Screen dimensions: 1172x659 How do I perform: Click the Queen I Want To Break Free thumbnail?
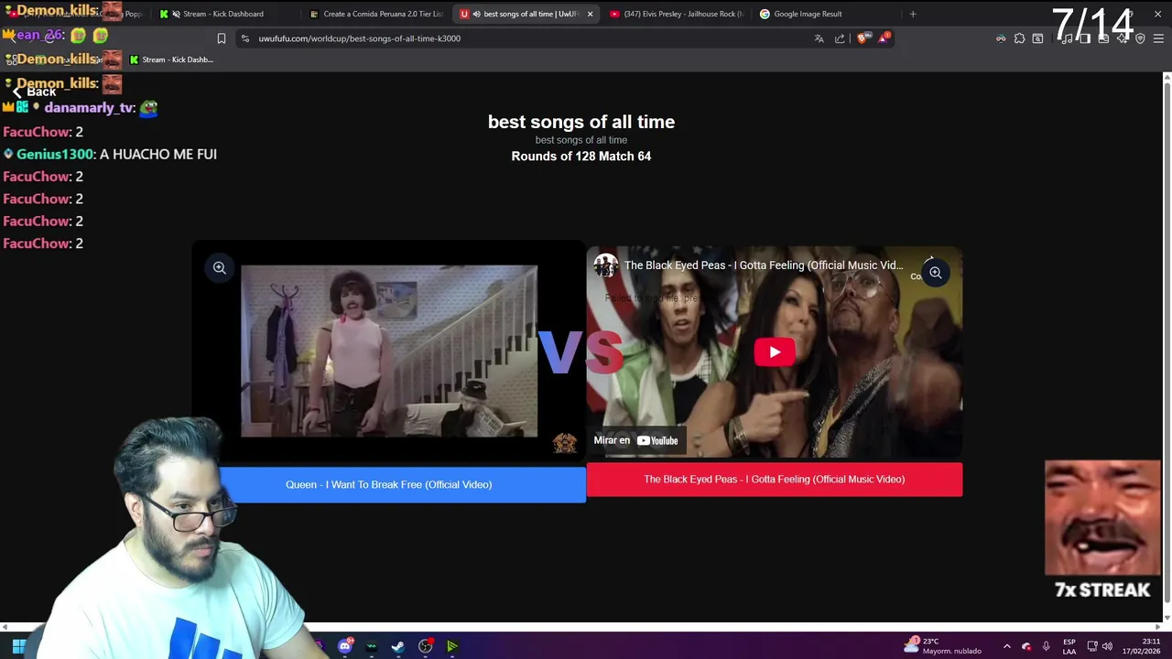(x=389, y=351)
